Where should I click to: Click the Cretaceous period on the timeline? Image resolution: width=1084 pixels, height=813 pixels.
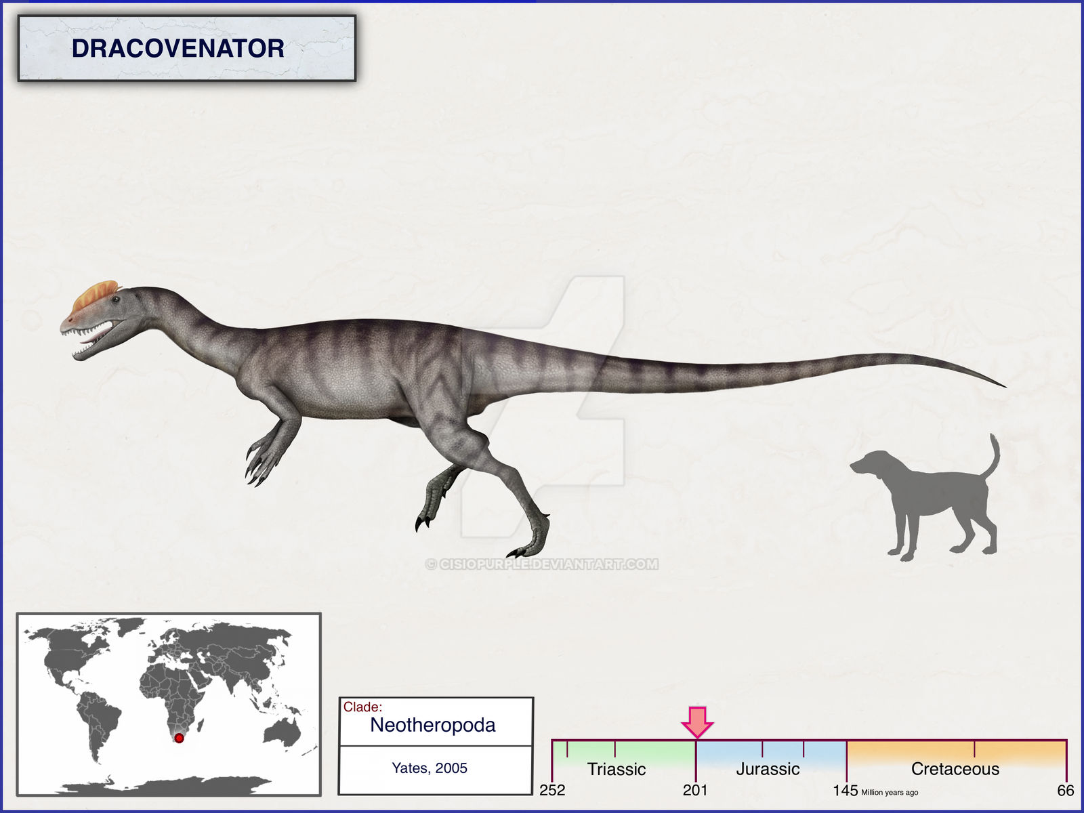955,769
